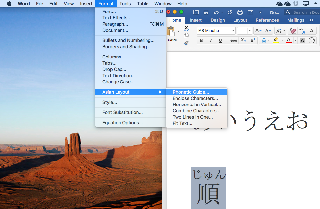
Task: Click the Phonetic Guide abc icon
Action: pyautogui.click(x=302, y=31)
